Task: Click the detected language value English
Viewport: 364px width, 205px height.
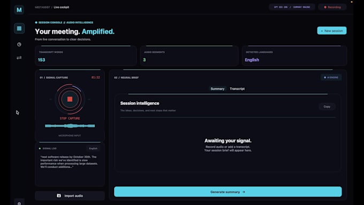Action: 252,60
